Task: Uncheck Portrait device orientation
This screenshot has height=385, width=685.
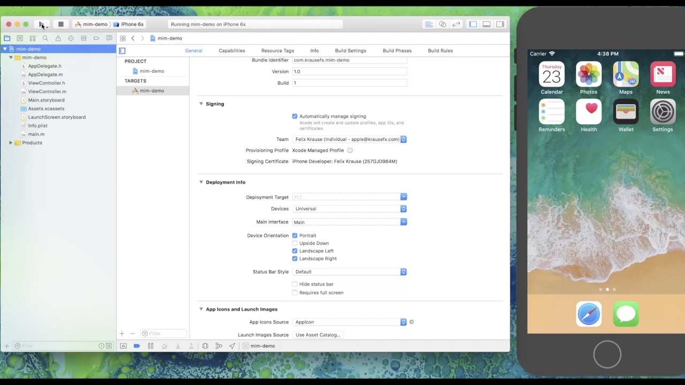Action: click(x=294, y=235)
